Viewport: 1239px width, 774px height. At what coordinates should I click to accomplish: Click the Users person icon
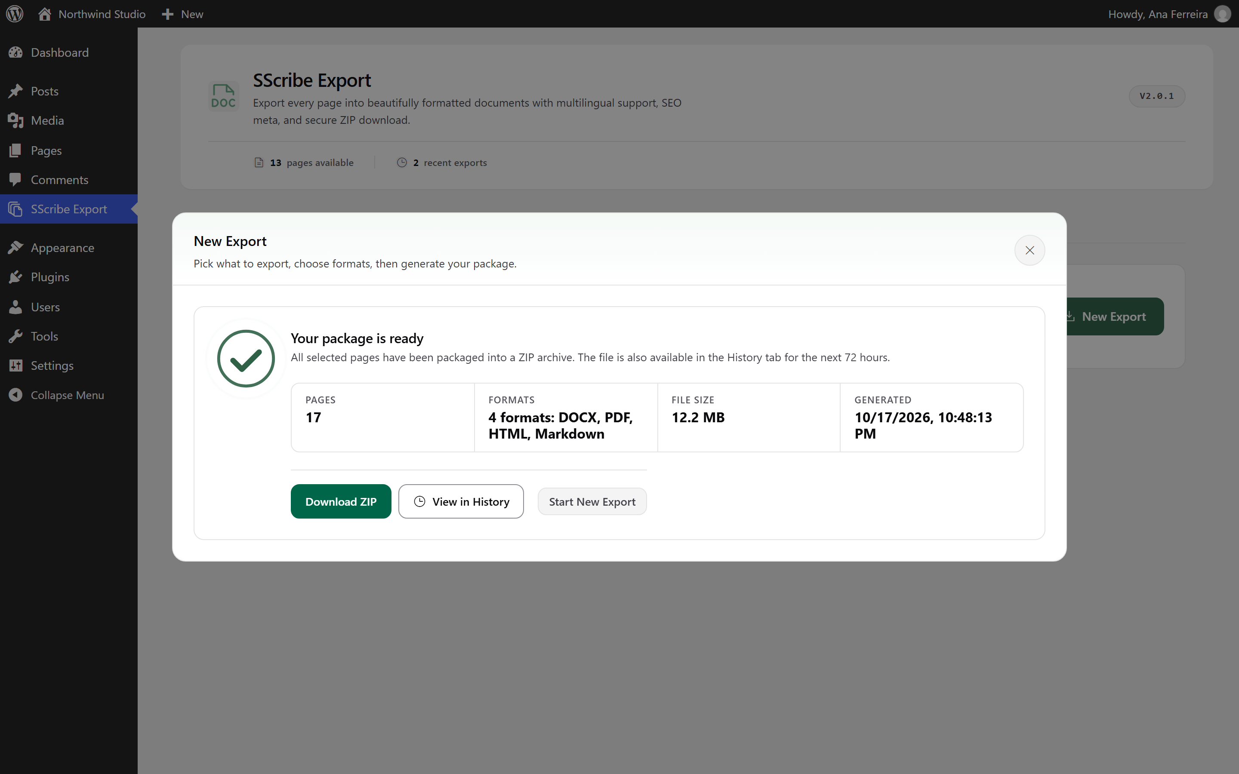pyautogui.click(x=16, y=307)
